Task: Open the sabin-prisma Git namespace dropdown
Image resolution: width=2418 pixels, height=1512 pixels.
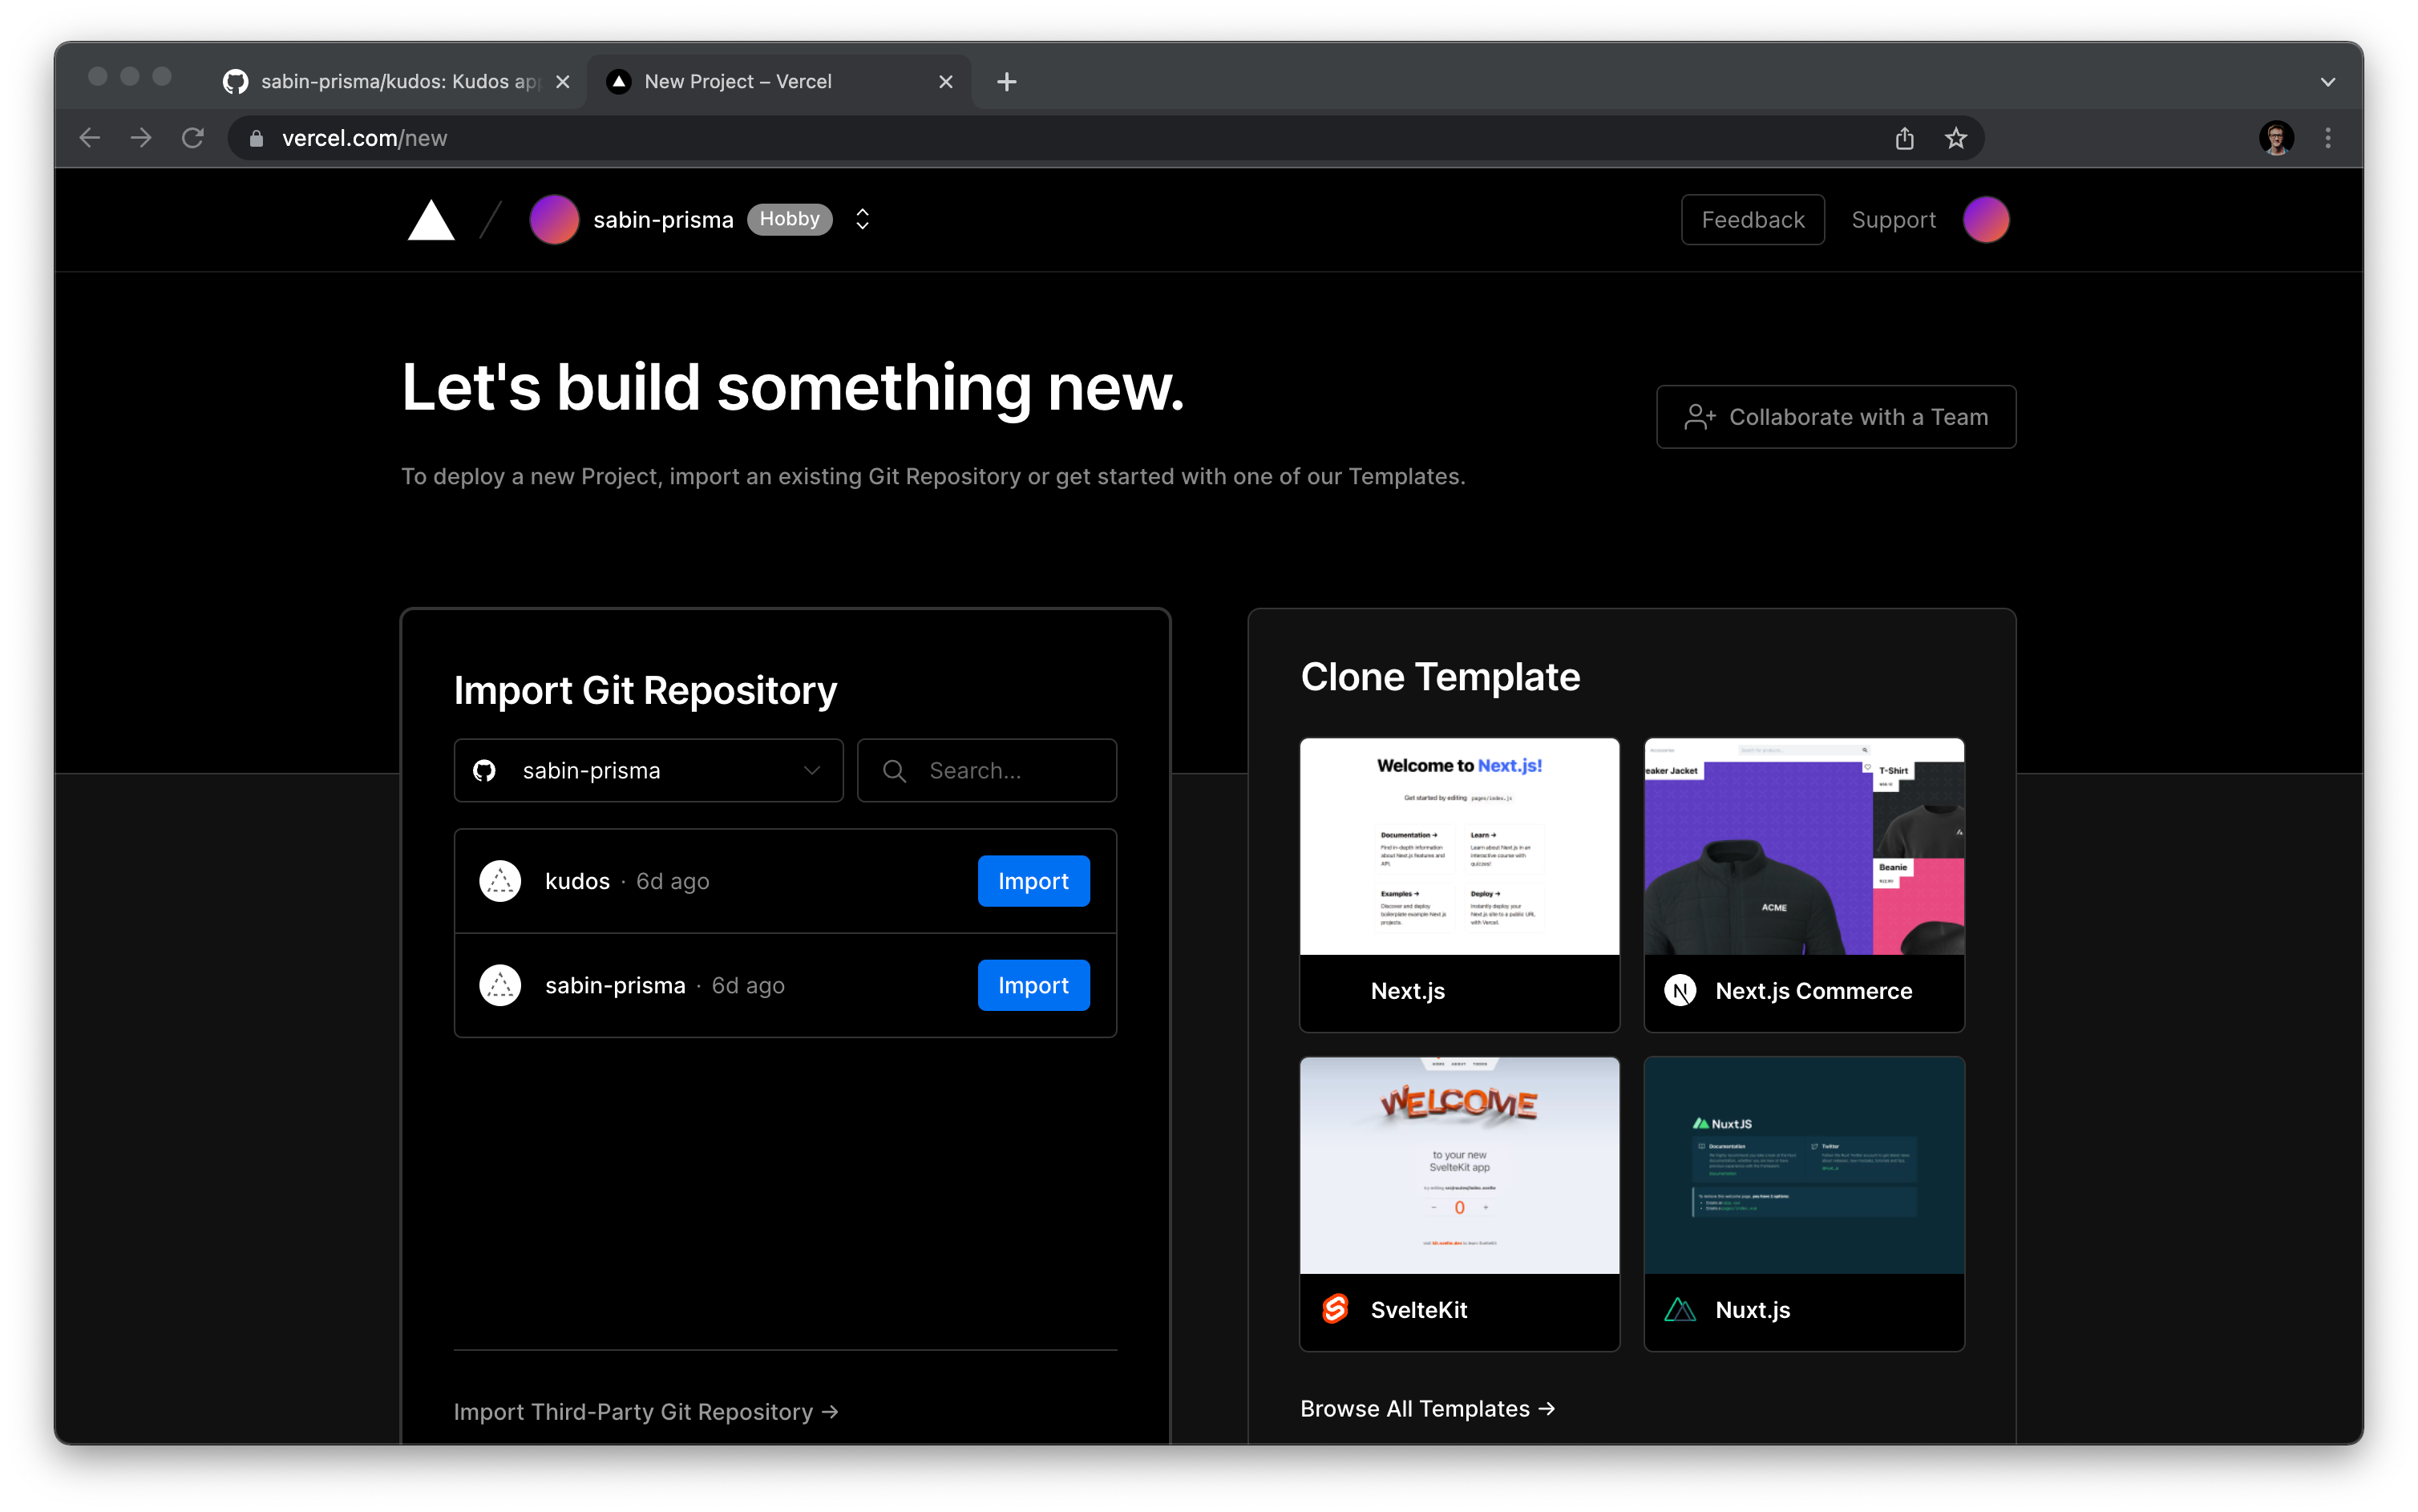Action: click(648, 770)
